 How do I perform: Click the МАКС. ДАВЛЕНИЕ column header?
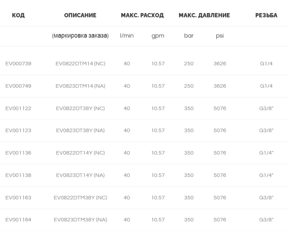pyautogui.click(x=204, y=15)
